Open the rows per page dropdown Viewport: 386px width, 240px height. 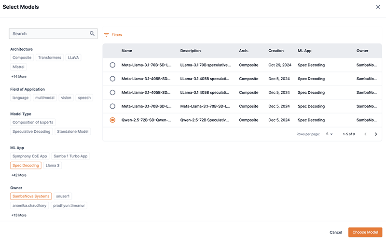329,134
